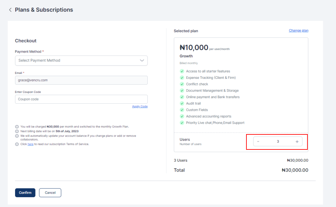The height and width of the screenshot is (207, 336).
Task: Click info icon beside Next billing date
Action: click(x=17, y=131)
